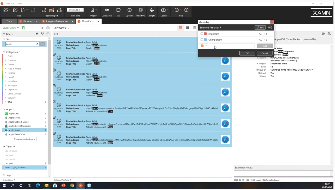Open the time zone dropdown

75,10
